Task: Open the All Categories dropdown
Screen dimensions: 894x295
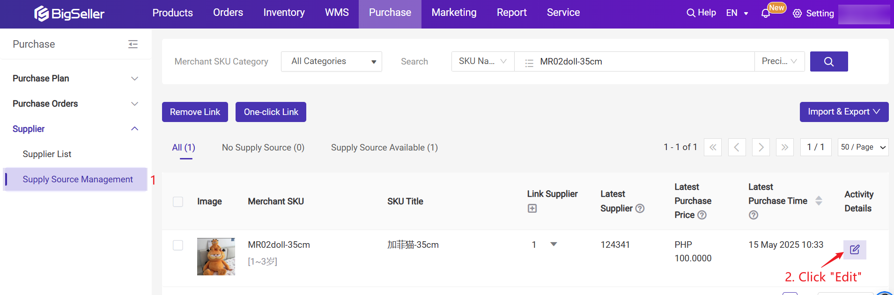Action: (x=331, y=62)
